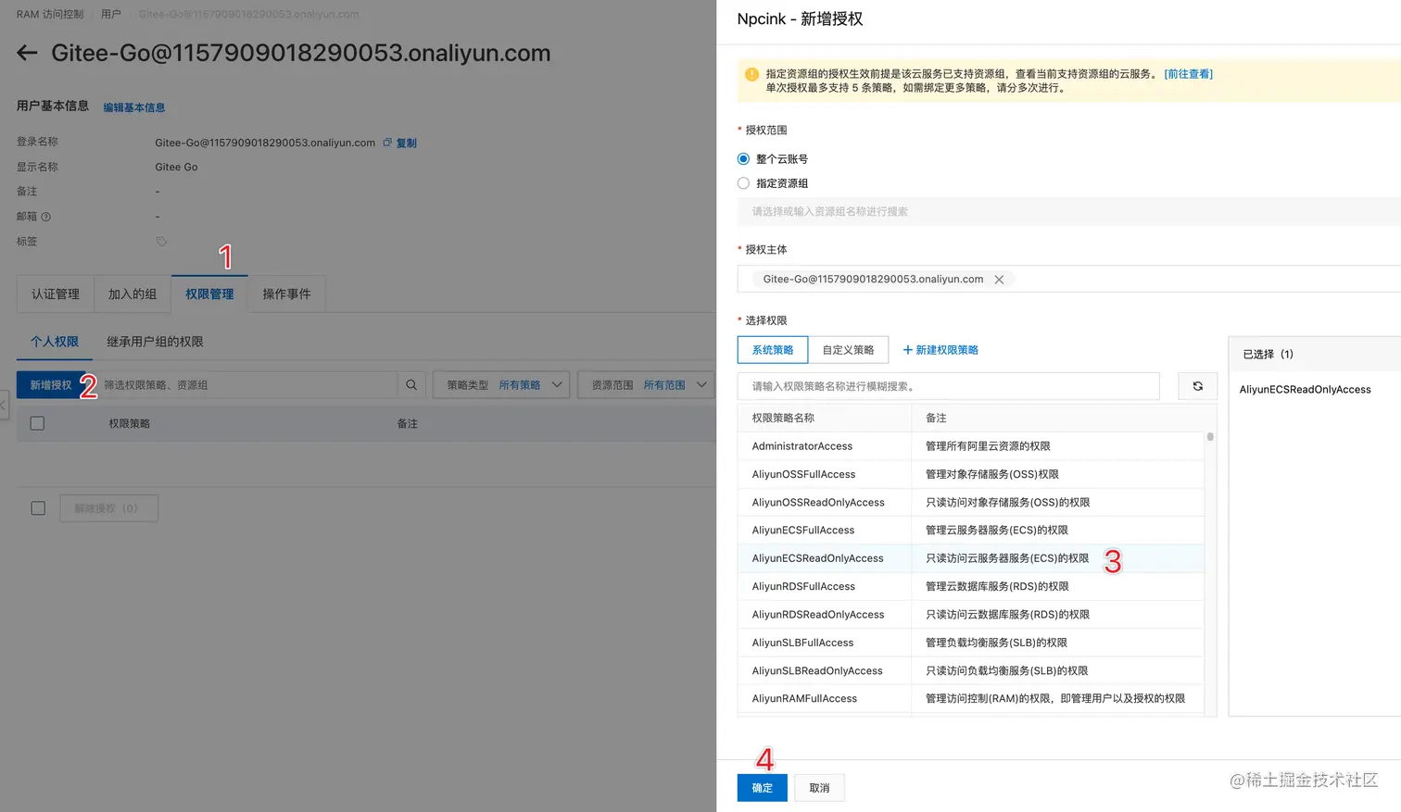The height and width of the screenshot is (812, 1401).
Task: Focus the filter permission policy search box
Action: pos(247,385)
